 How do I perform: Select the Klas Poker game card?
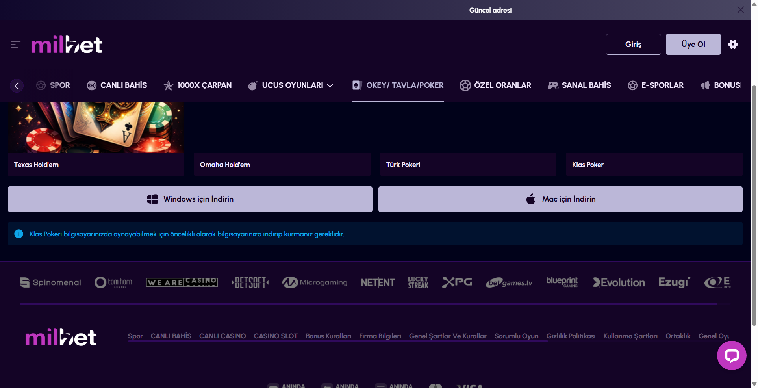pyautogui.click(x=654, y=165)
